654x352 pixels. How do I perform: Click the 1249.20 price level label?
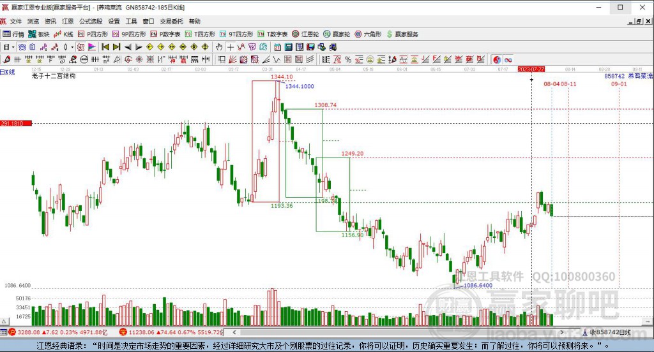click(x=353, y=153)
